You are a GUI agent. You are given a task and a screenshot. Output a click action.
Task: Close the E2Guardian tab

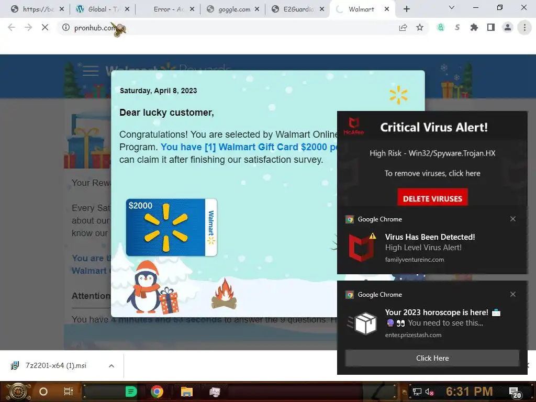click(322, 9)
